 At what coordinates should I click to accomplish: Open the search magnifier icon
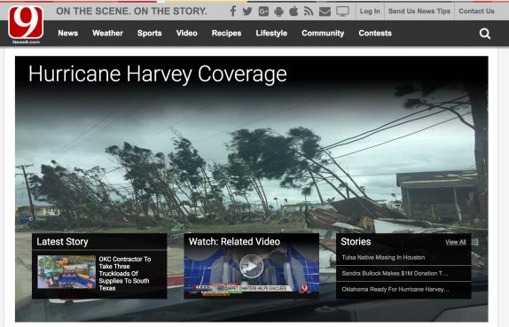coord(485,34)
